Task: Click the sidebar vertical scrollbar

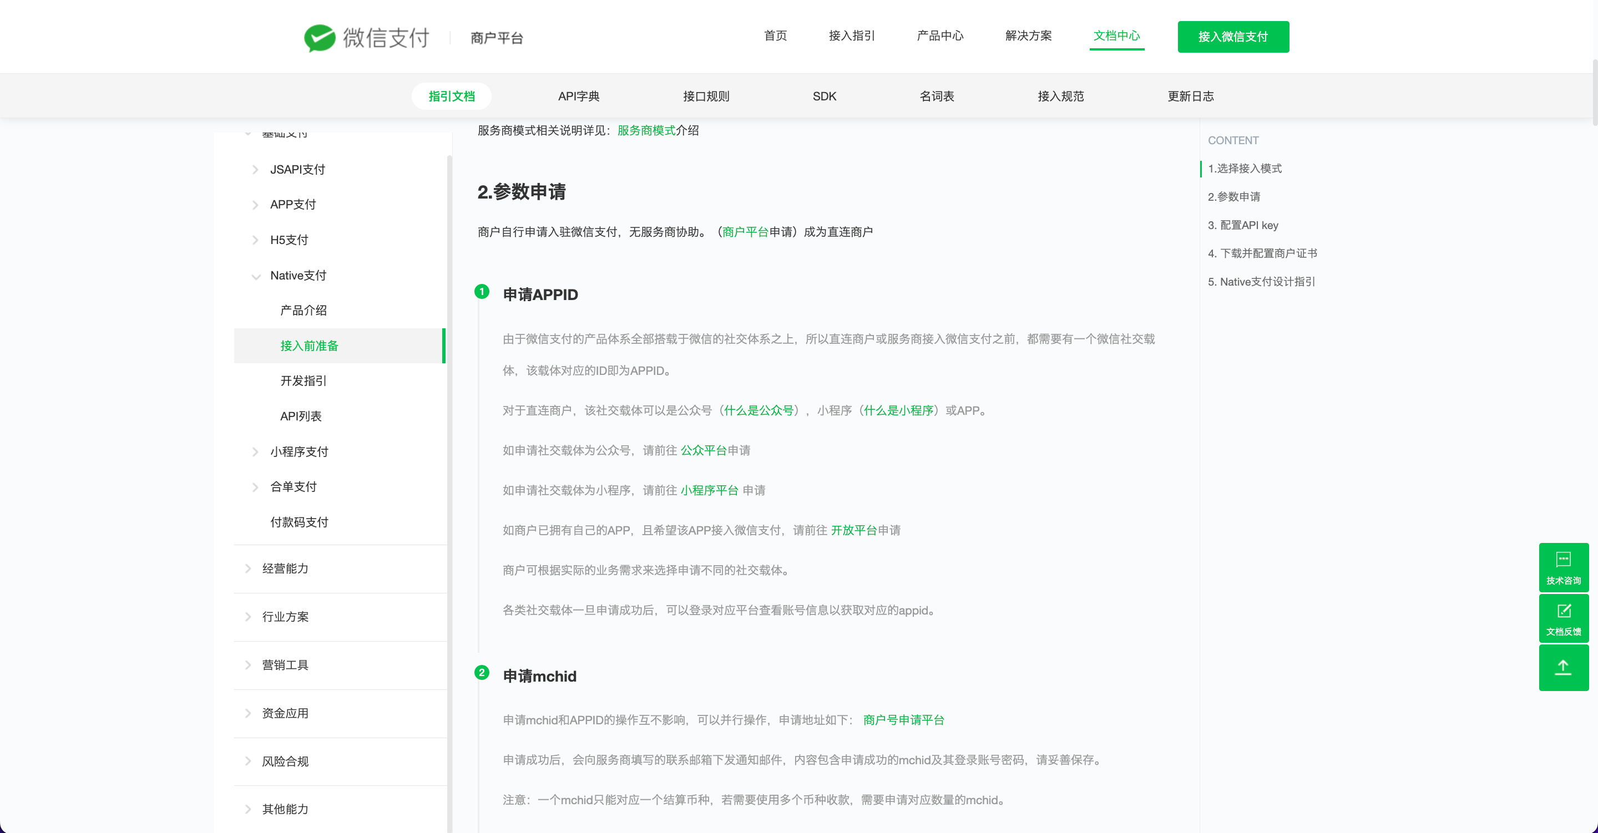Action: pyautogui.click(x=449, y=434)
